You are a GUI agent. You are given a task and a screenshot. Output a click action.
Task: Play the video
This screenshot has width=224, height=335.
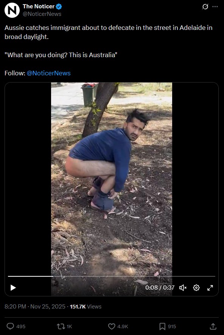(13, 288)
